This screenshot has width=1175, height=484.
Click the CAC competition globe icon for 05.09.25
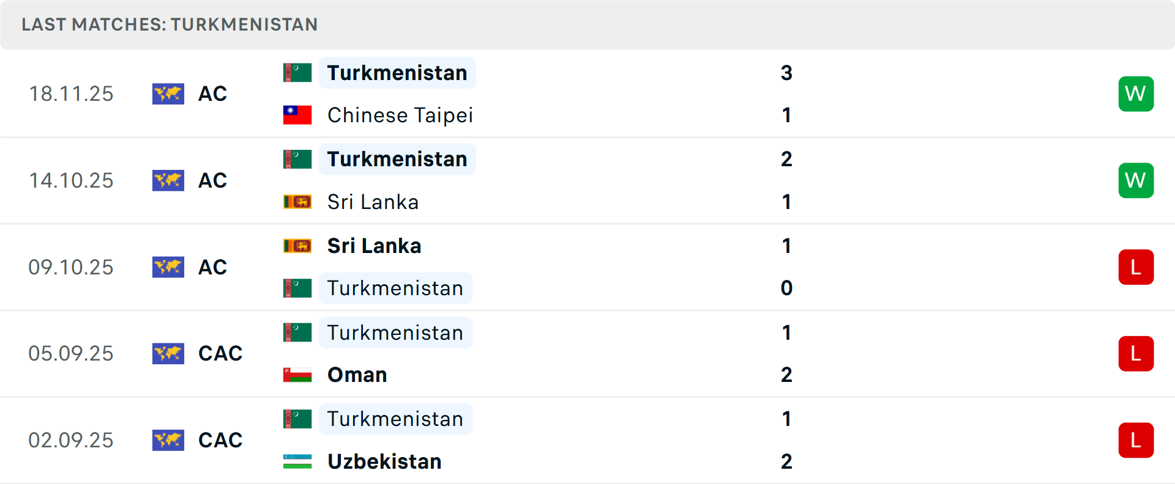[x=168, y=353]
